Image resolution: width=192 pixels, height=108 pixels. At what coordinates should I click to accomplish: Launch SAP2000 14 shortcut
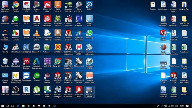pos(58,48)
